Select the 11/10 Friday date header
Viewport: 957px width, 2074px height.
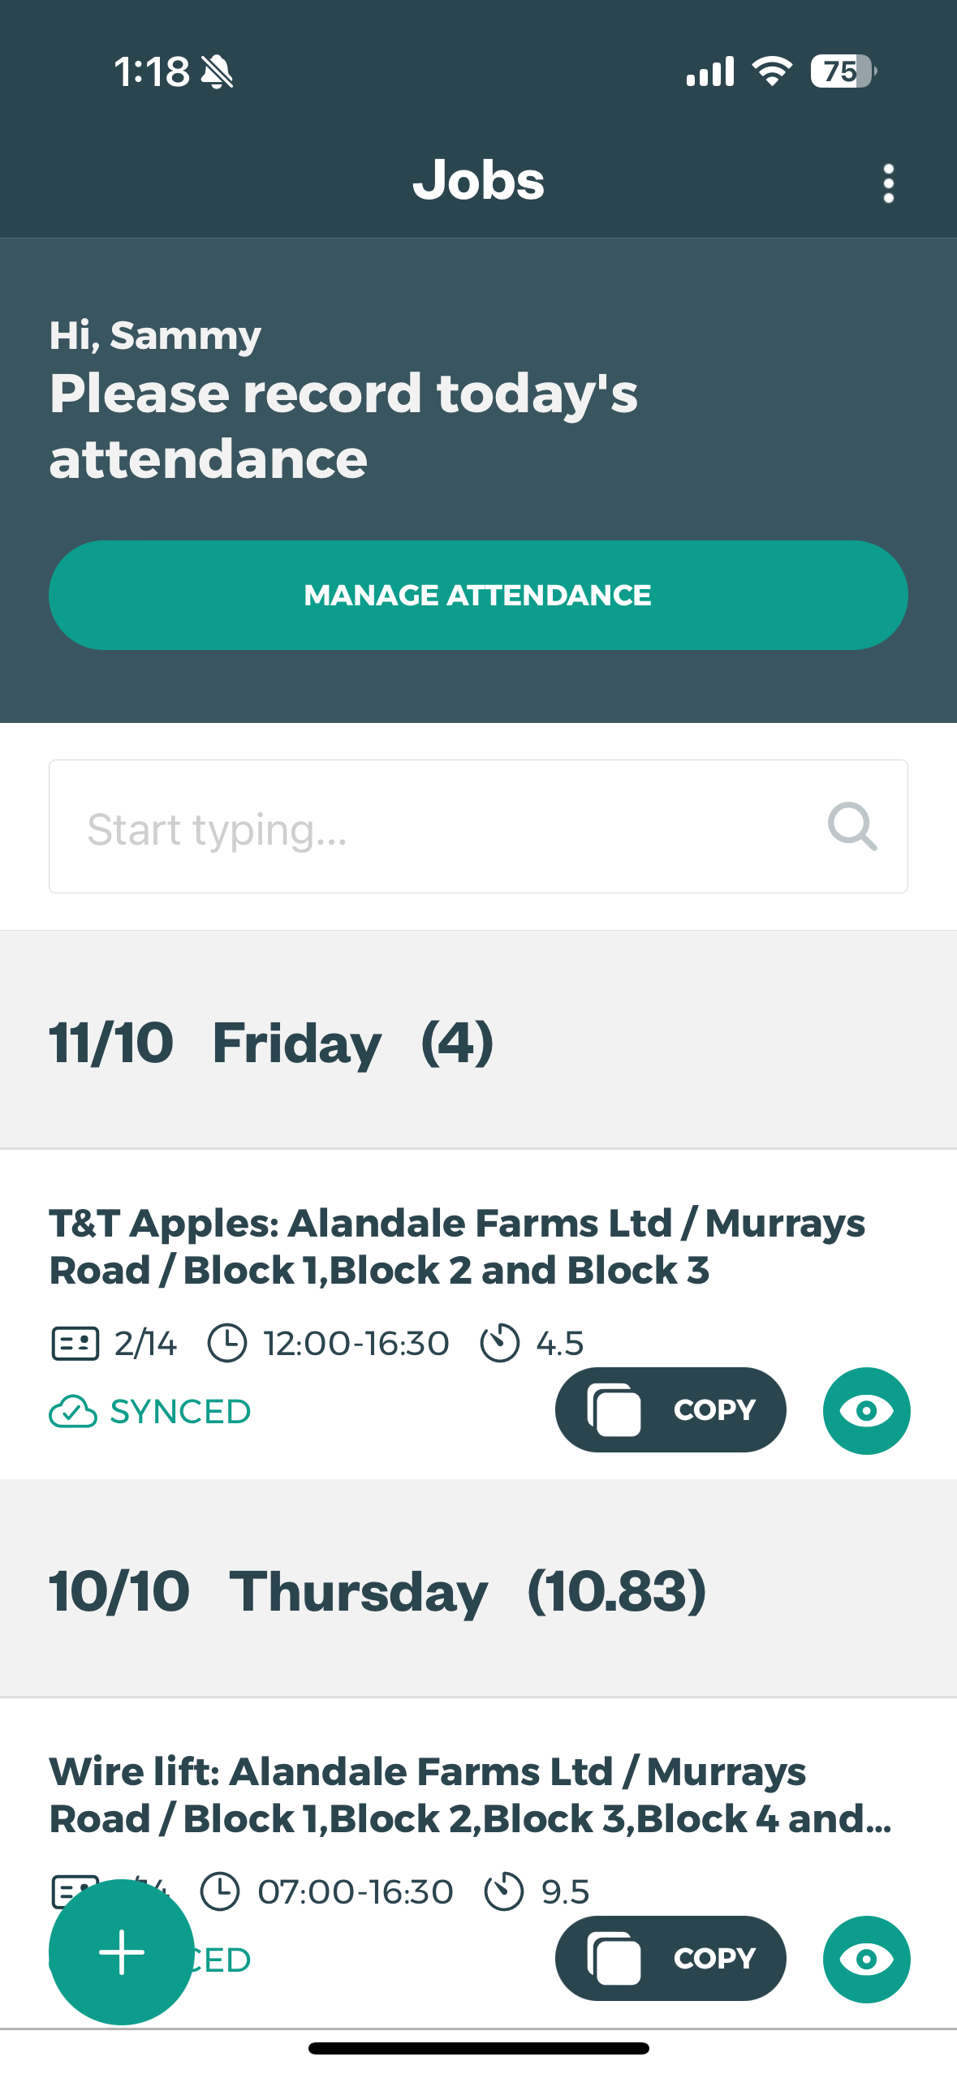(271, 1043)
